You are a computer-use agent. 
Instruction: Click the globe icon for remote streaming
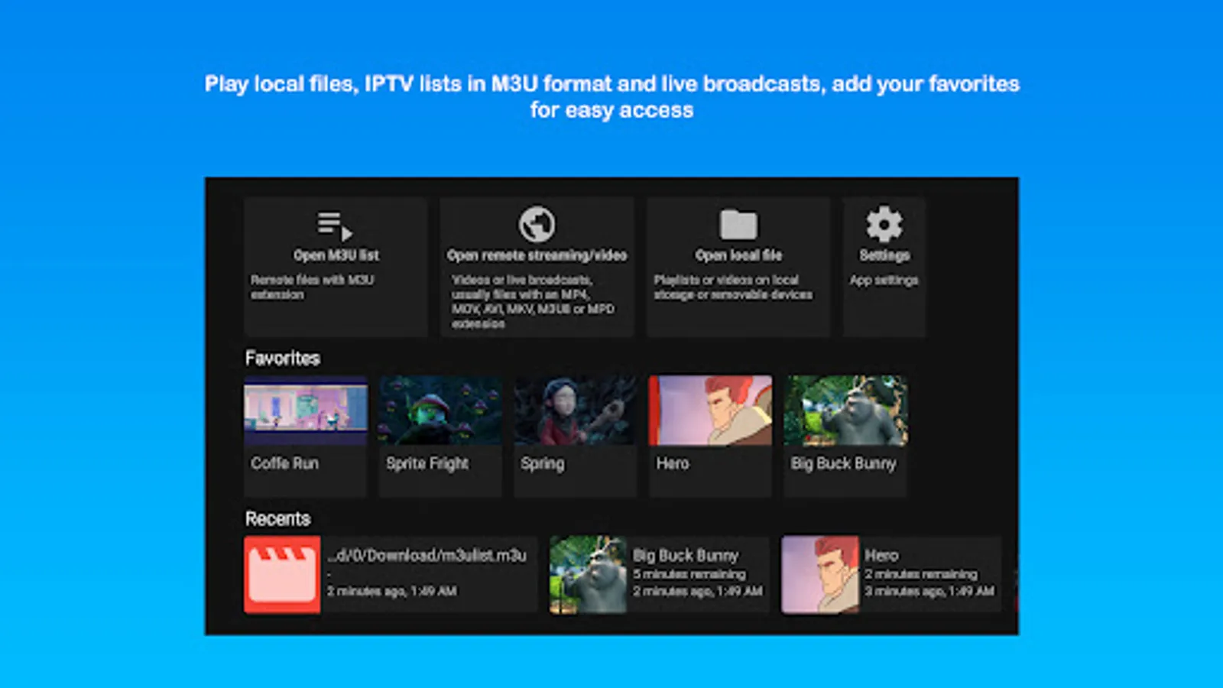(537, 224)
